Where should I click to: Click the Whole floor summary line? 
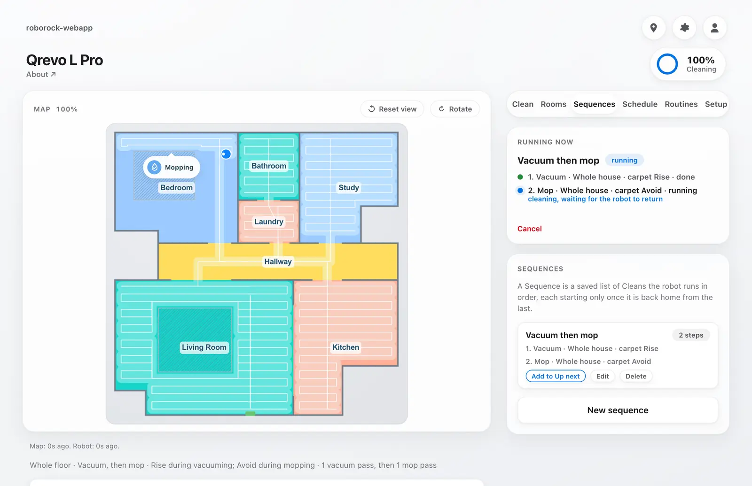(x=233, y=465)
